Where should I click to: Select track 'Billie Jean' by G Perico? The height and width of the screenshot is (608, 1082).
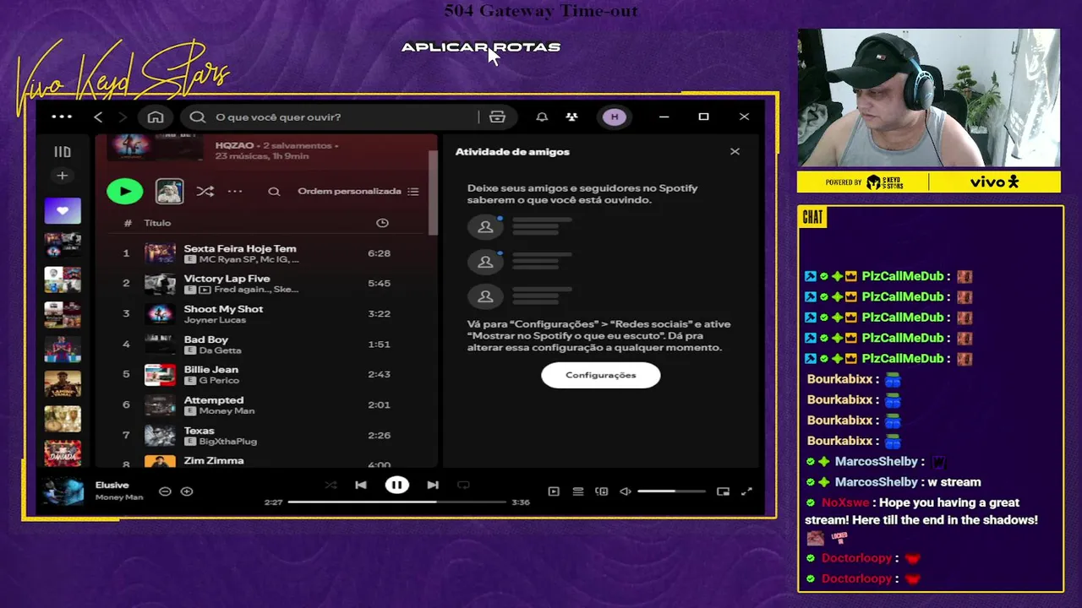[265, 375]
